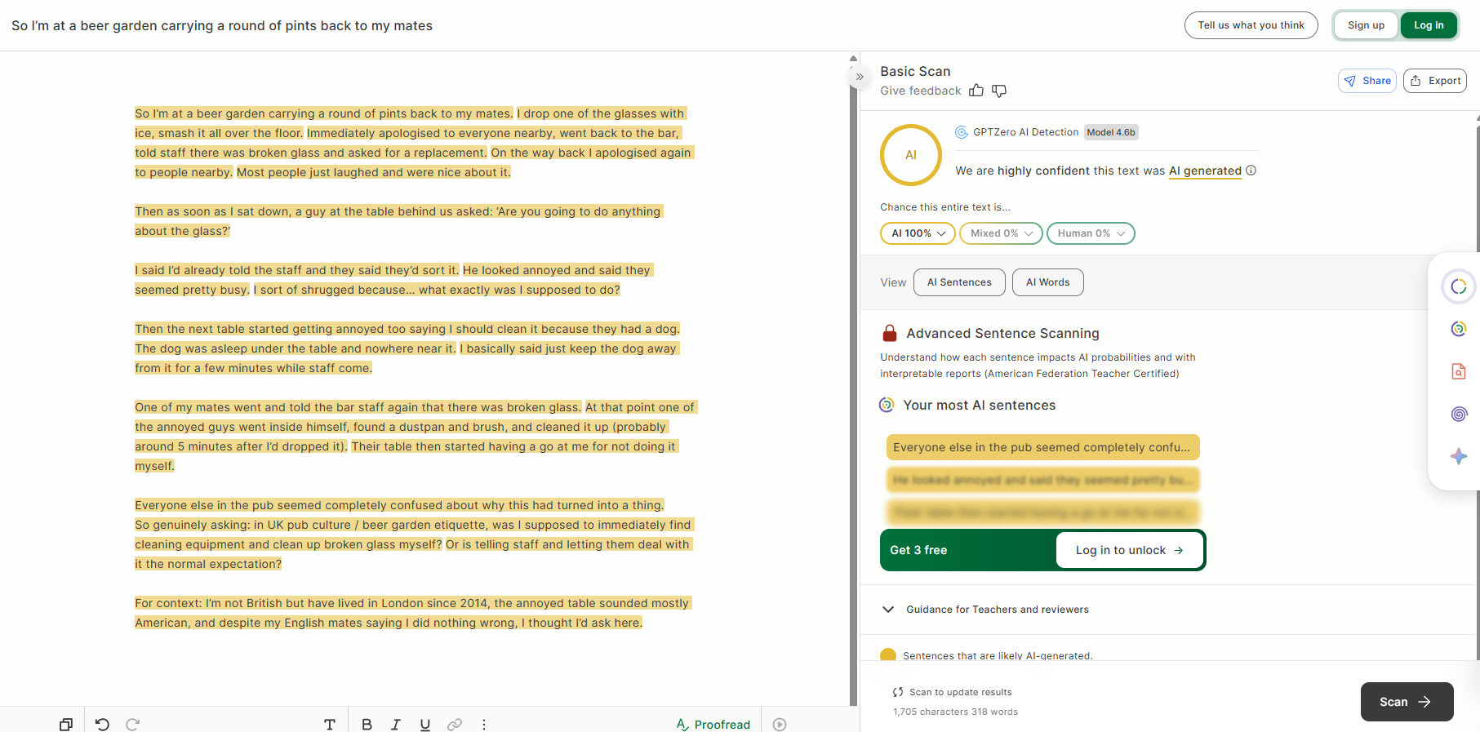This screenshot has height=732, width=1480.
Task: Click '1,705 characters 318 words' count
Action: point(955,712)
